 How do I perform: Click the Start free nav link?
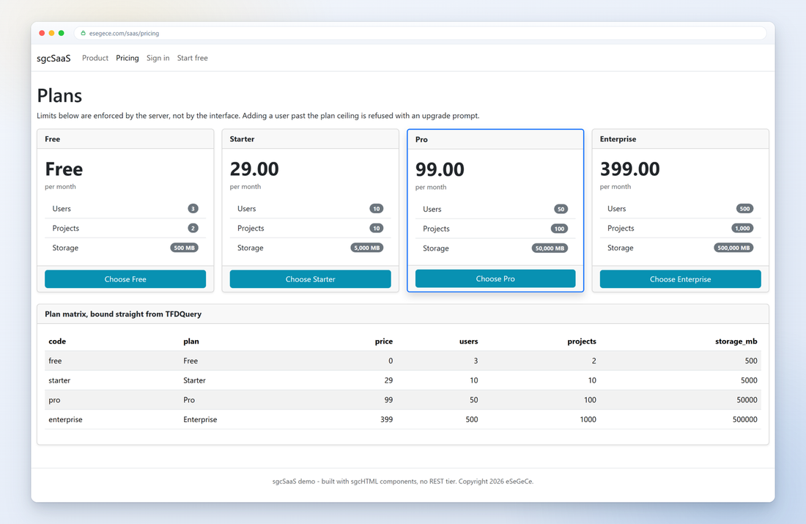tap(192, 58)
